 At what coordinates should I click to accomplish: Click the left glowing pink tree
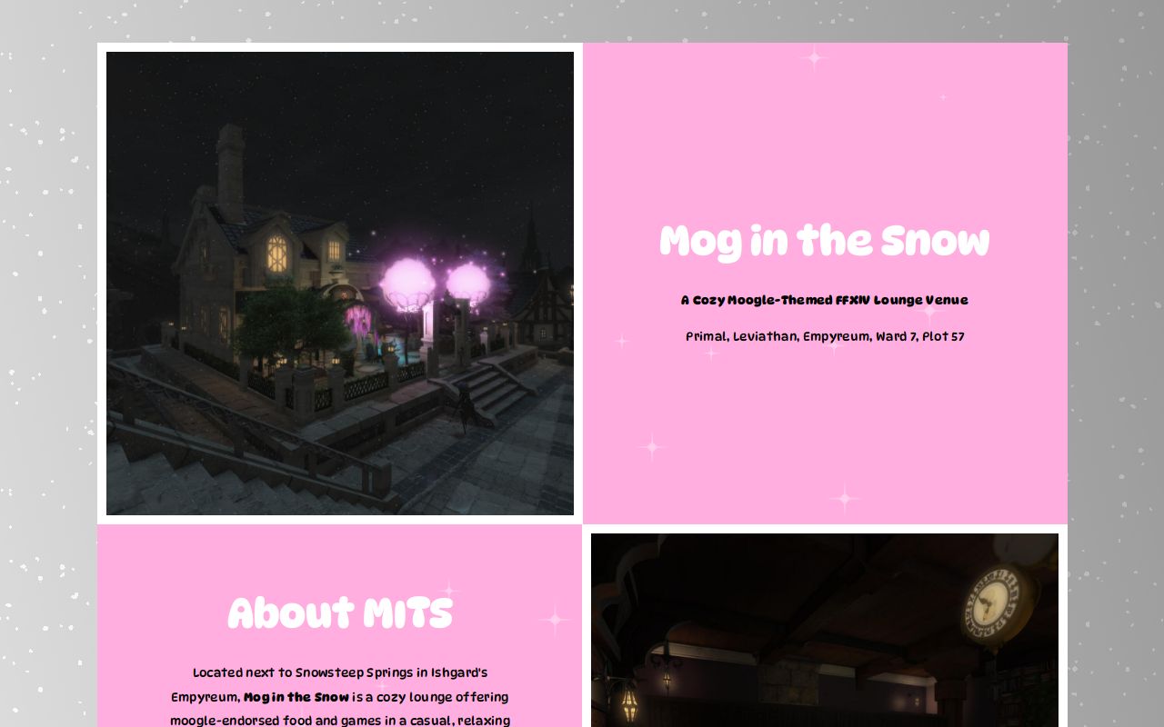pos(407,284)
